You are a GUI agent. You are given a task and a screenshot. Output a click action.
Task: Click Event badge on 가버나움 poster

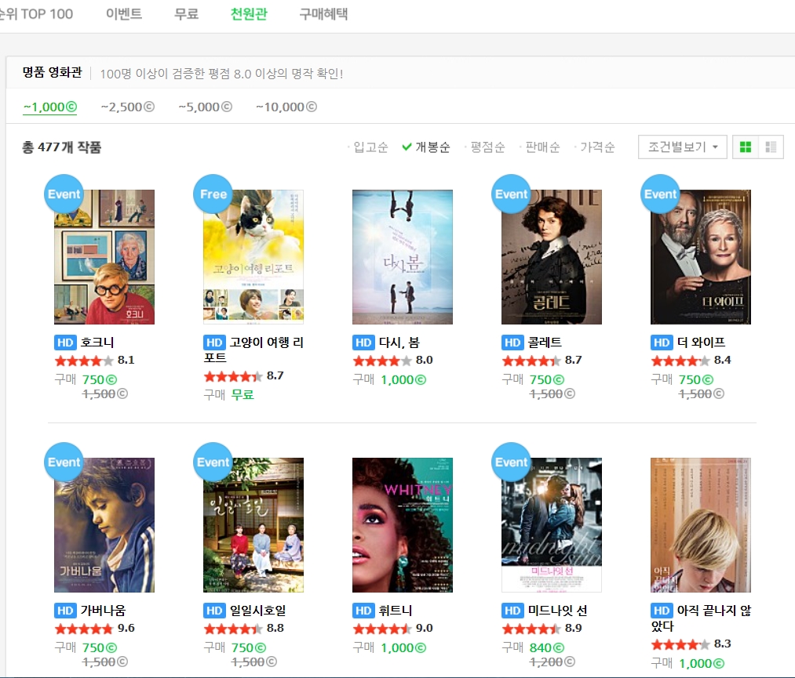click(x=64, y=462)
